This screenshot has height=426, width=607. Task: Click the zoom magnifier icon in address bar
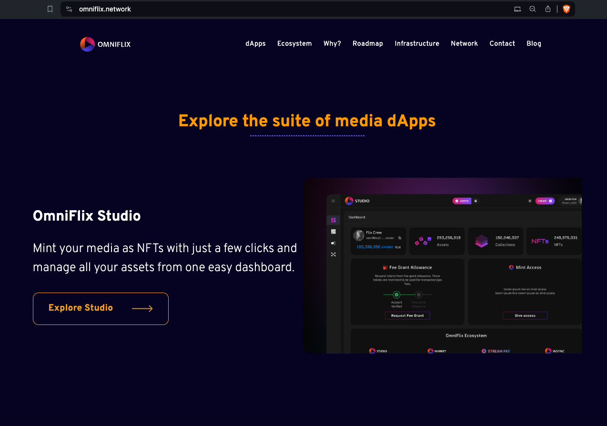[x=533, y=9]
